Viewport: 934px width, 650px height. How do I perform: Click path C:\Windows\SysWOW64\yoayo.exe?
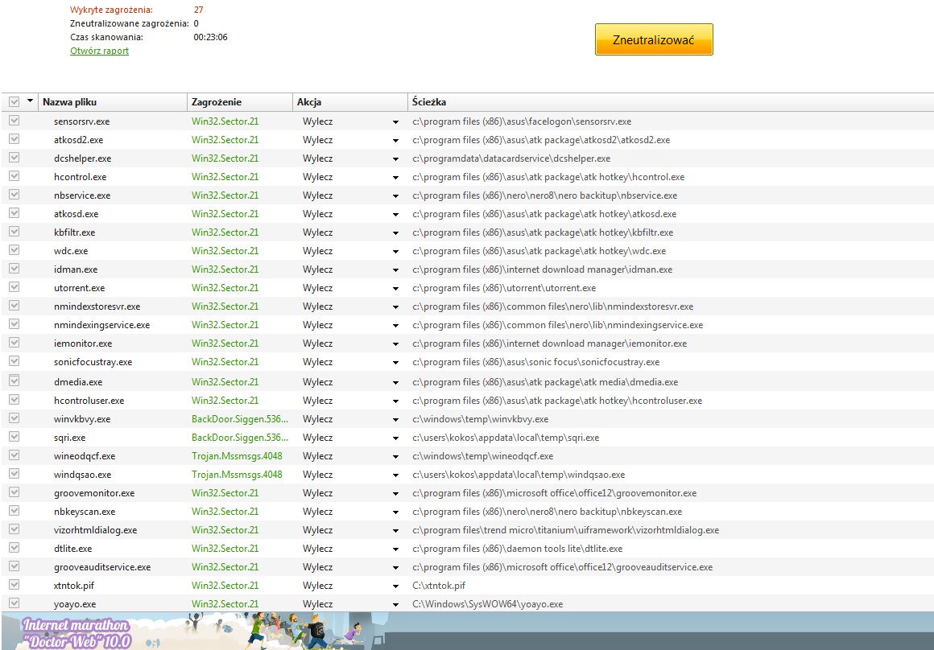click(487, 603)
